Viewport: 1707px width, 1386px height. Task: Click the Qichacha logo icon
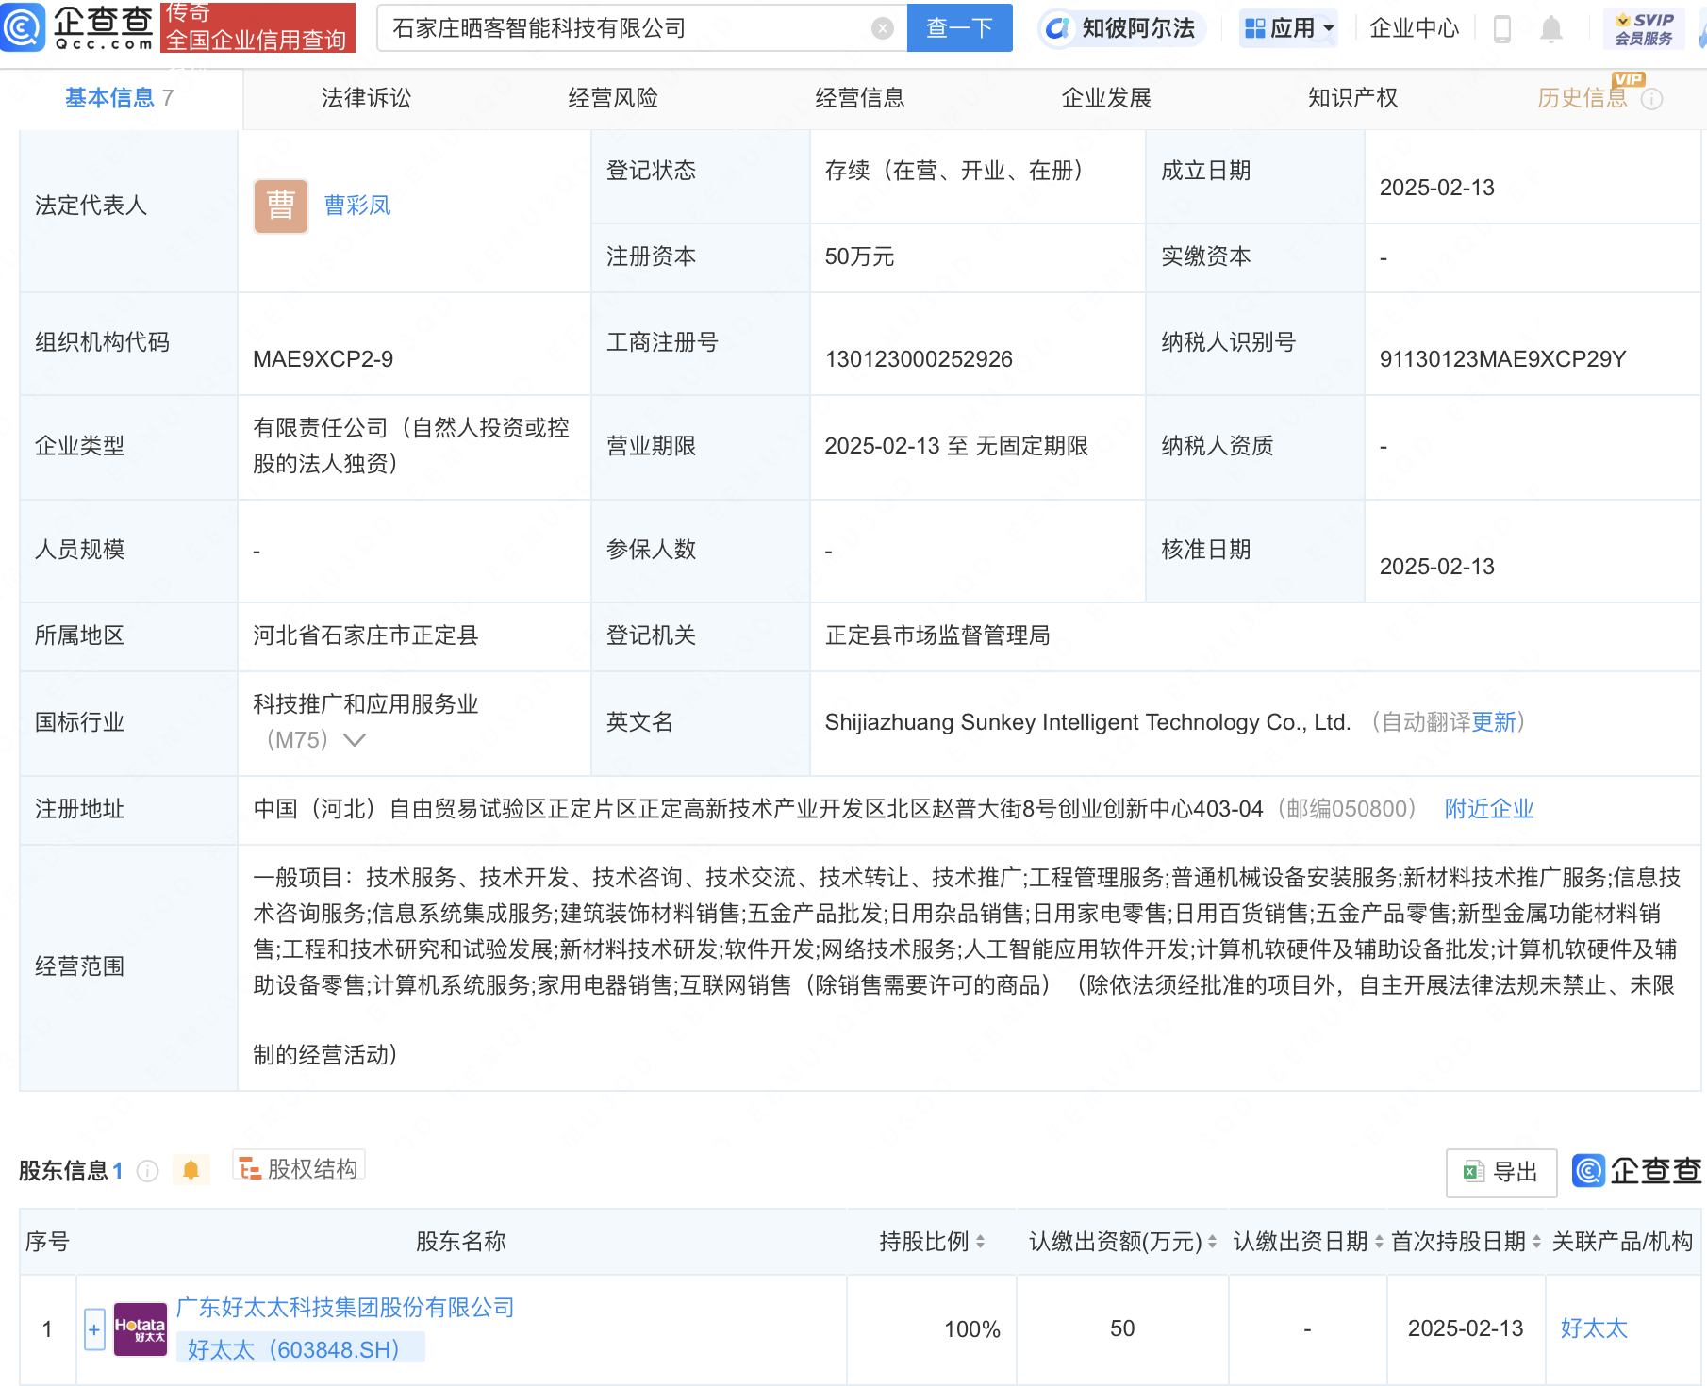click(x=23, y=27)
